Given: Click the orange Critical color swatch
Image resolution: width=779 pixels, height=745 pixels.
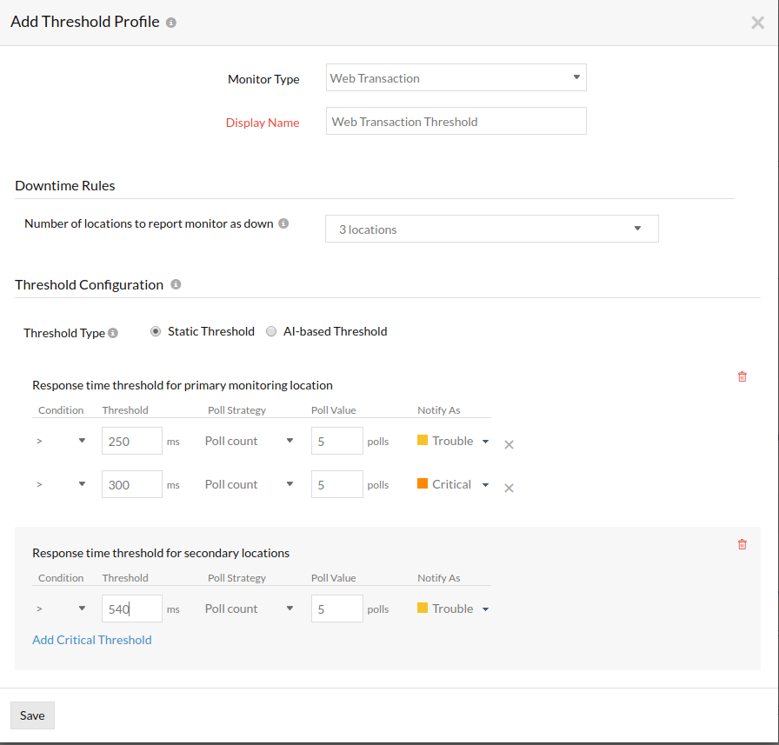Looking at the screenshot, I should point(423,484).
